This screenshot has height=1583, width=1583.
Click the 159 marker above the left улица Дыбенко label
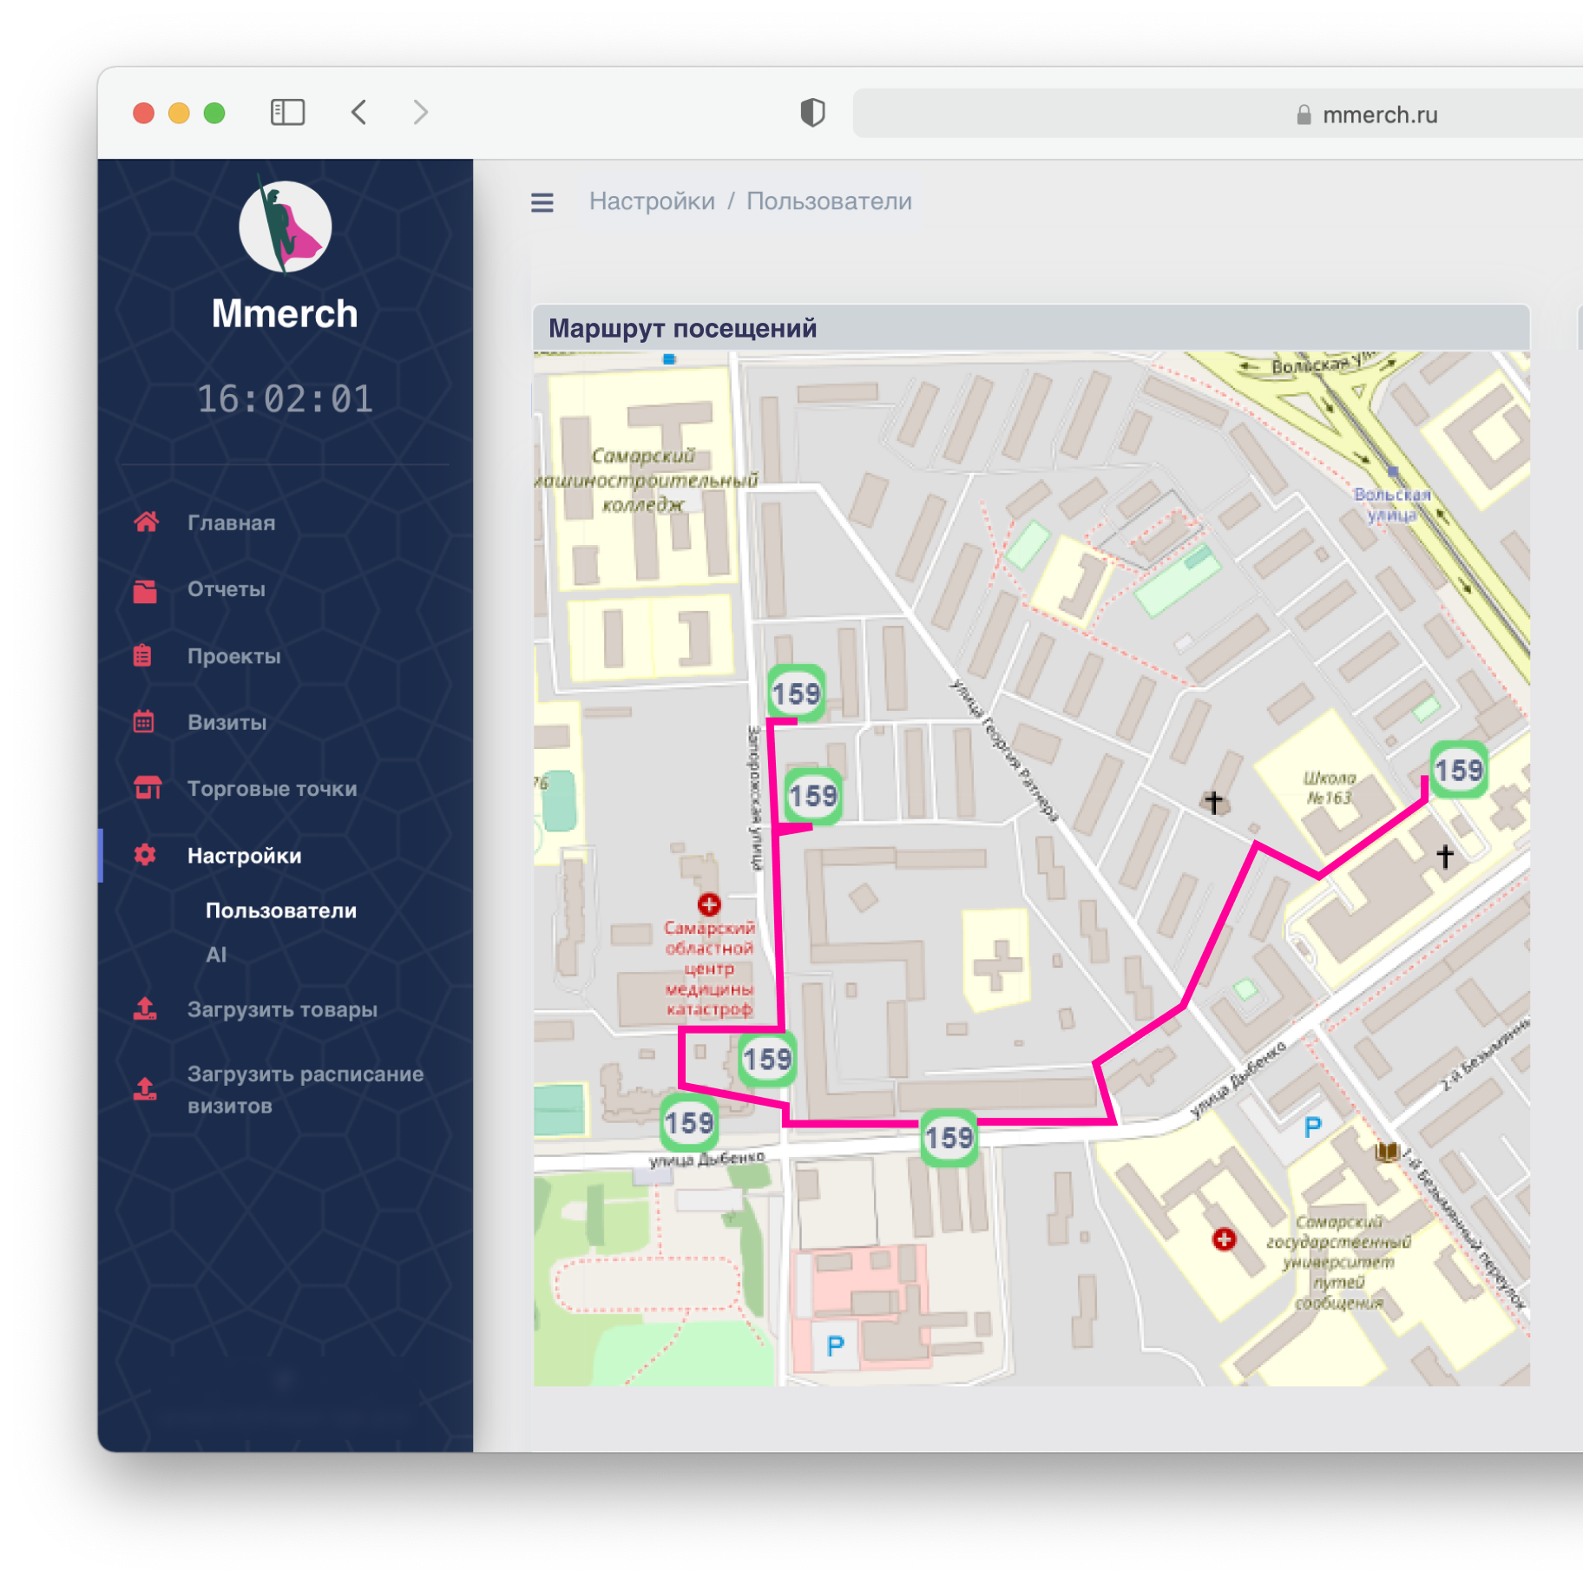[x=689, y=1123]
